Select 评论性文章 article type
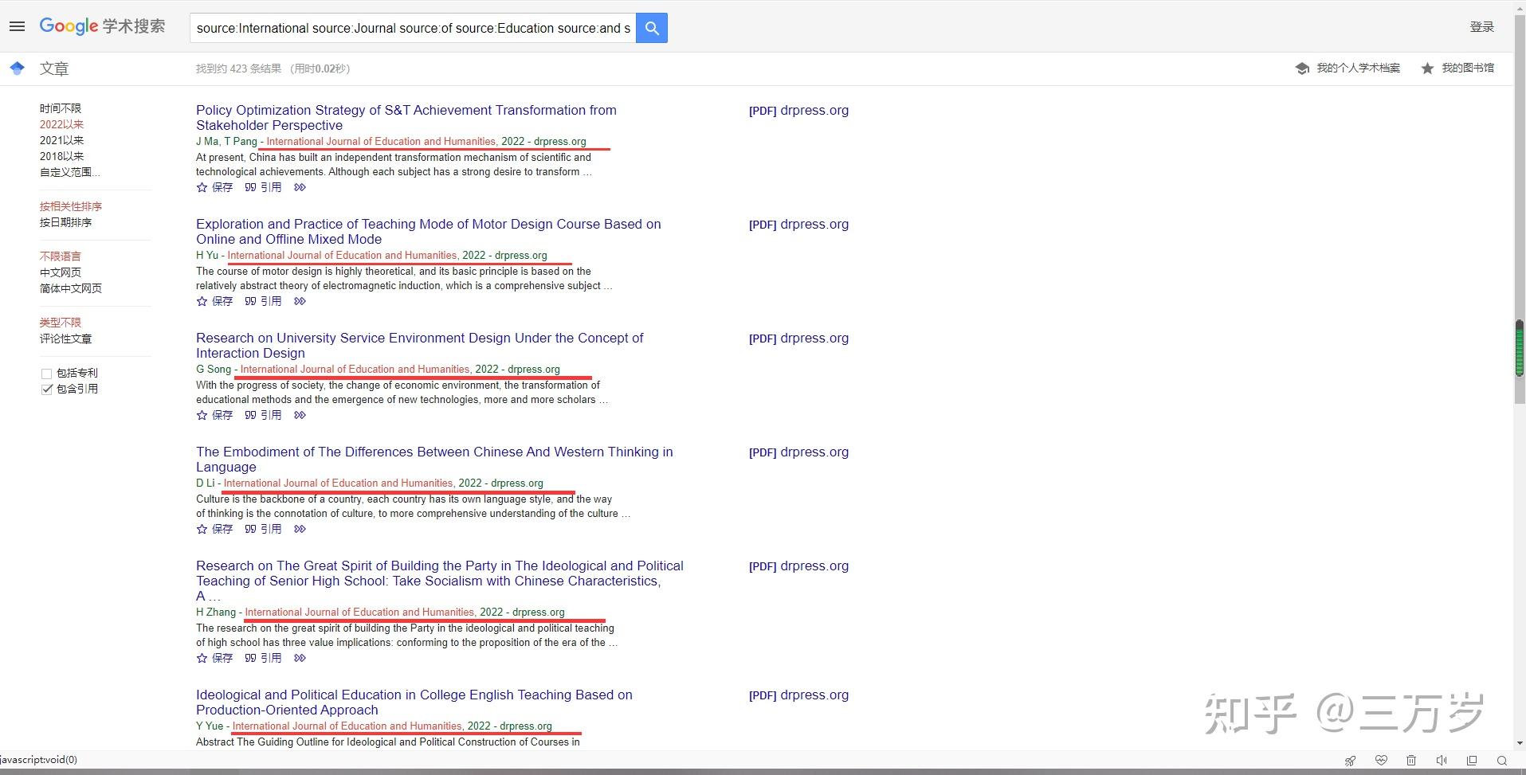This screenshot has height=775, width=1526. 65,339
